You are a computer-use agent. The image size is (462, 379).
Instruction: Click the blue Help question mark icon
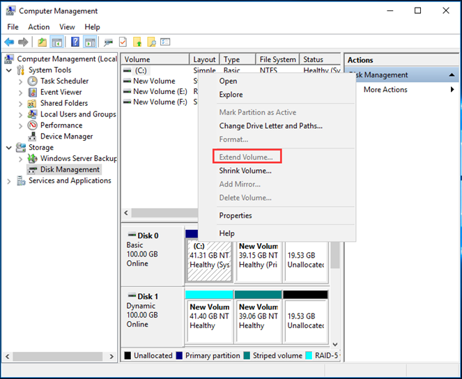pos(75,42)
